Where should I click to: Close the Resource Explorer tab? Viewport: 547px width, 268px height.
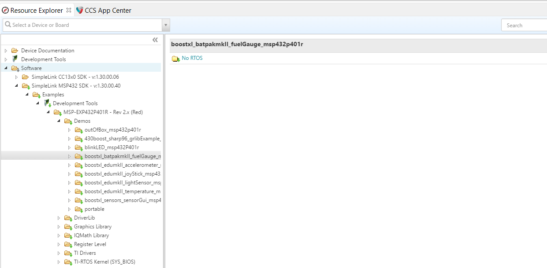point(69,10)
